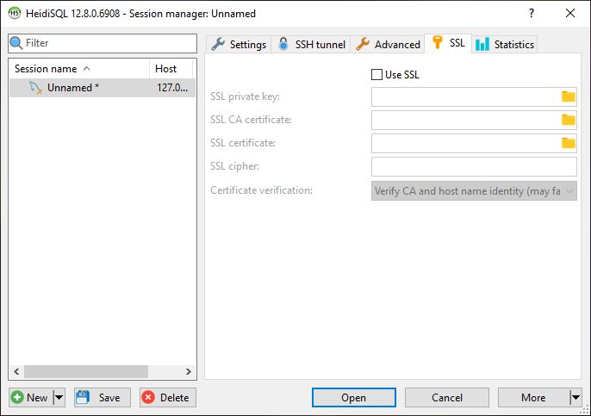Click the green plus icon on New
591x416 pixels.
point(17,398)
